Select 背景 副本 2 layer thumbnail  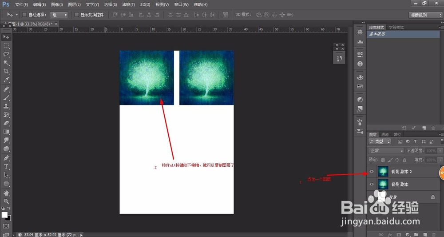pyautogui.click(x=383, y=172)
